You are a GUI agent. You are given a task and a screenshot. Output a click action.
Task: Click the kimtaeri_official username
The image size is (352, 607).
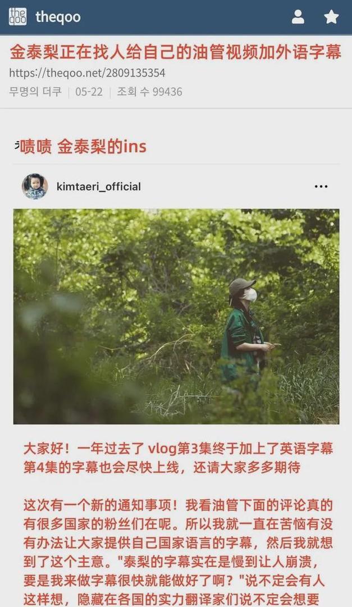coord(99,186)
